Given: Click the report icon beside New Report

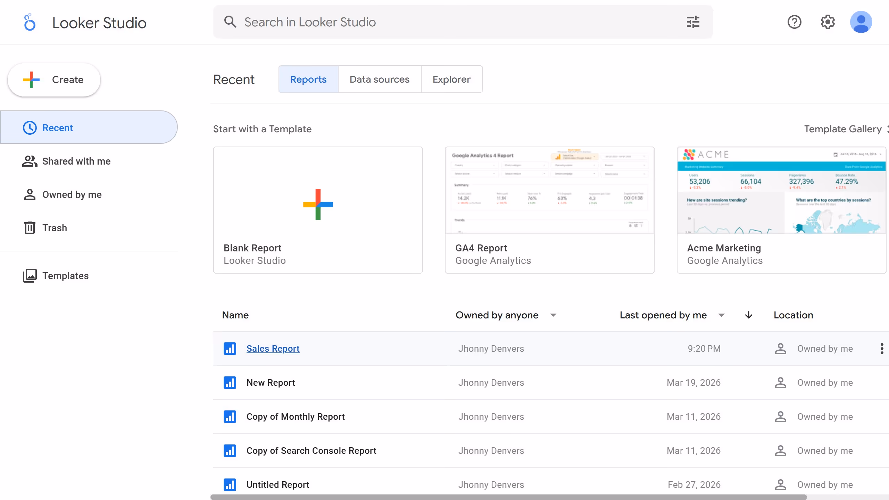Looking at the screenshot, I should point(230,382).
